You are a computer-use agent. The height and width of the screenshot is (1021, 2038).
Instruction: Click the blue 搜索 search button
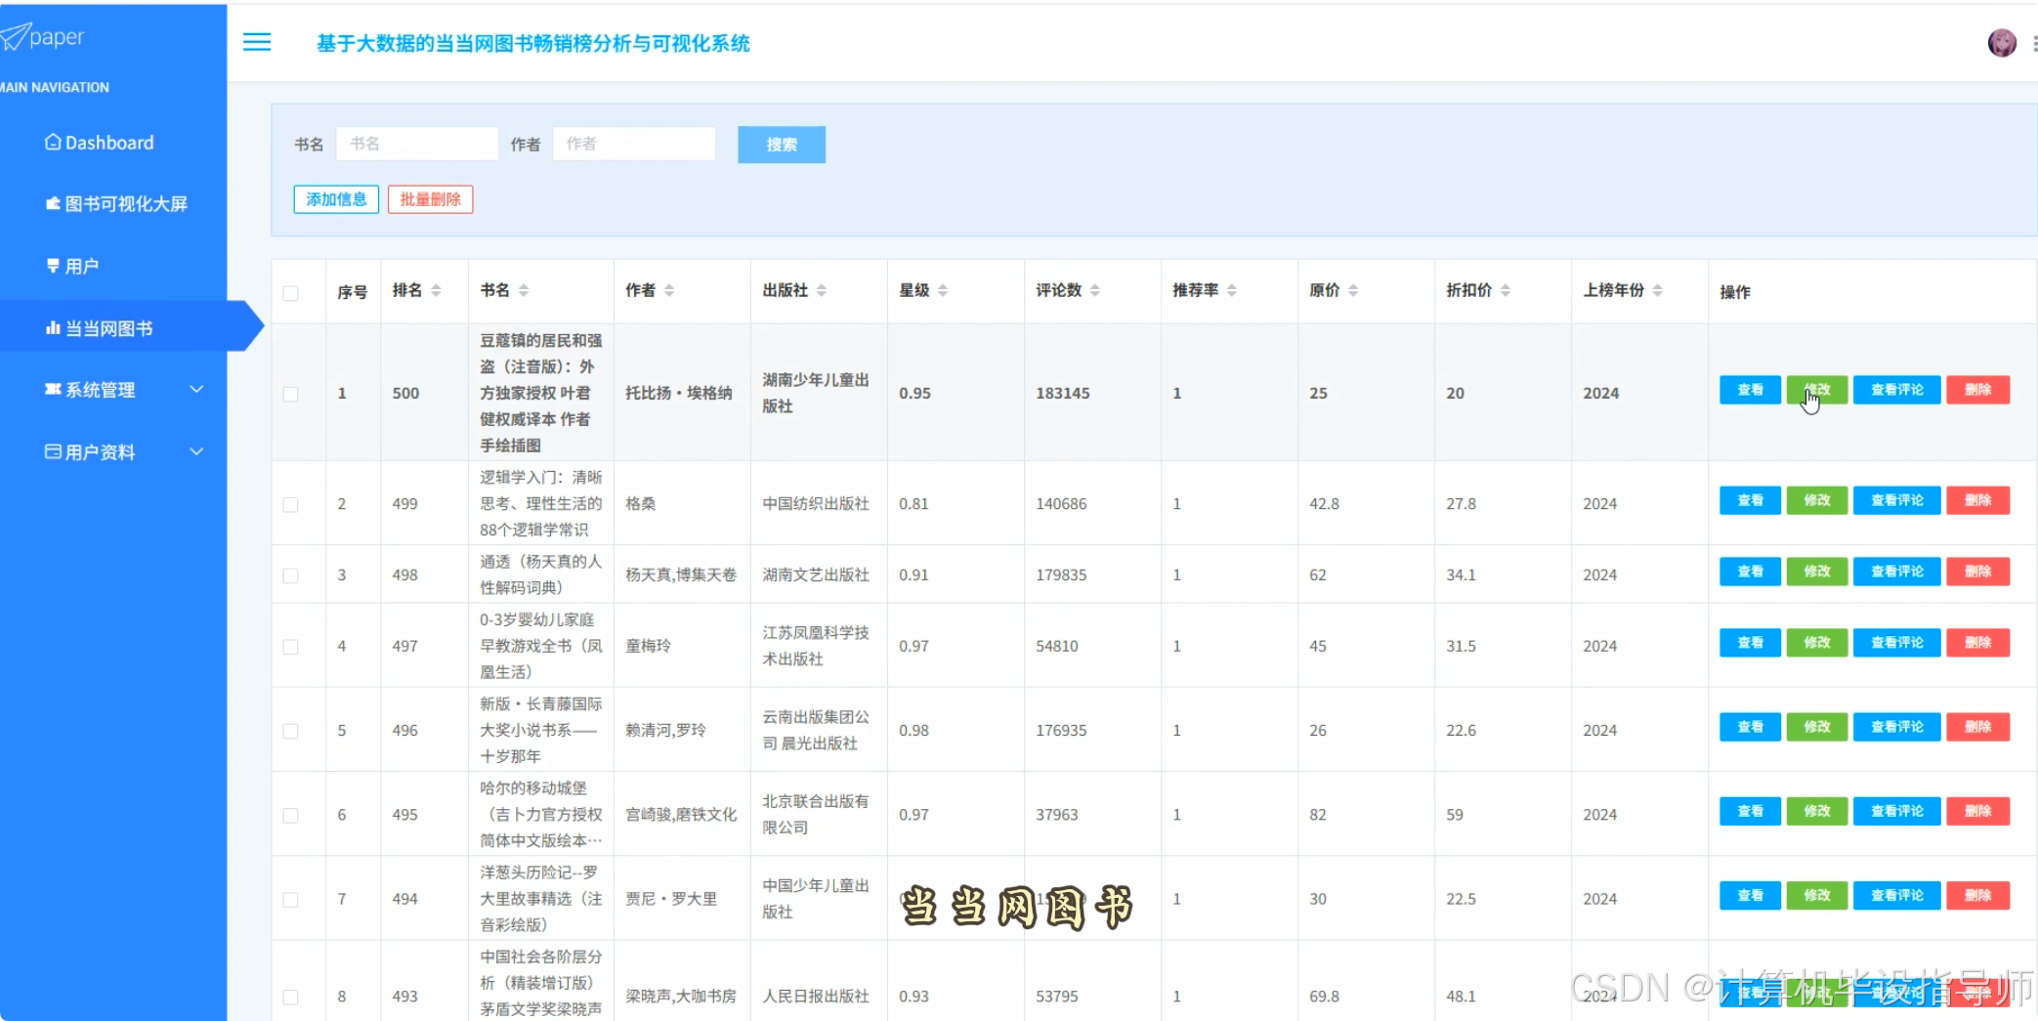point(781,144)
